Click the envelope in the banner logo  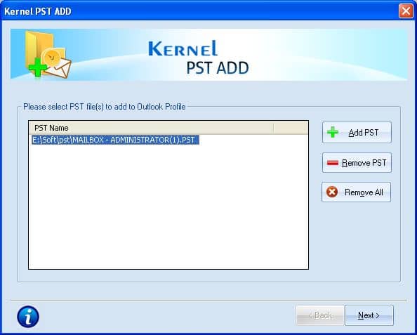58,68
